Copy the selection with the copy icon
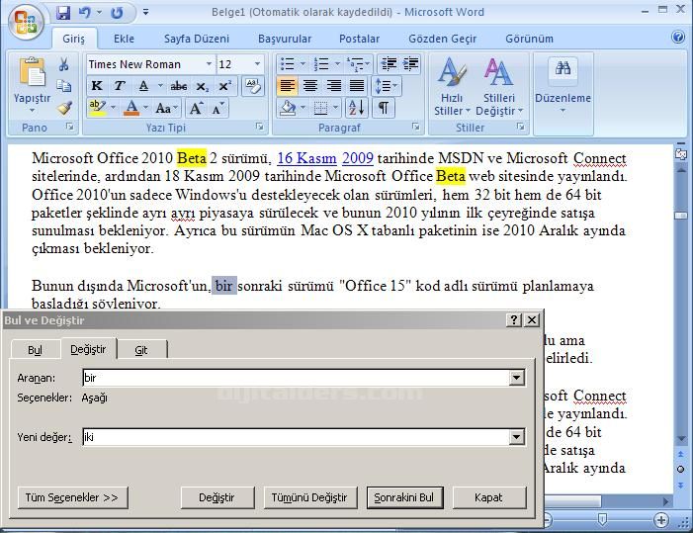The image size is (693, 533). 64,86
